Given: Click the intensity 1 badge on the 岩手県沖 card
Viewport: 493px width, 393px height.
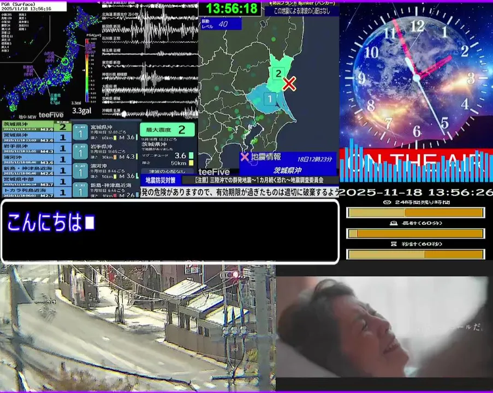Looking at the screenshot, I should tap(80, 152).
